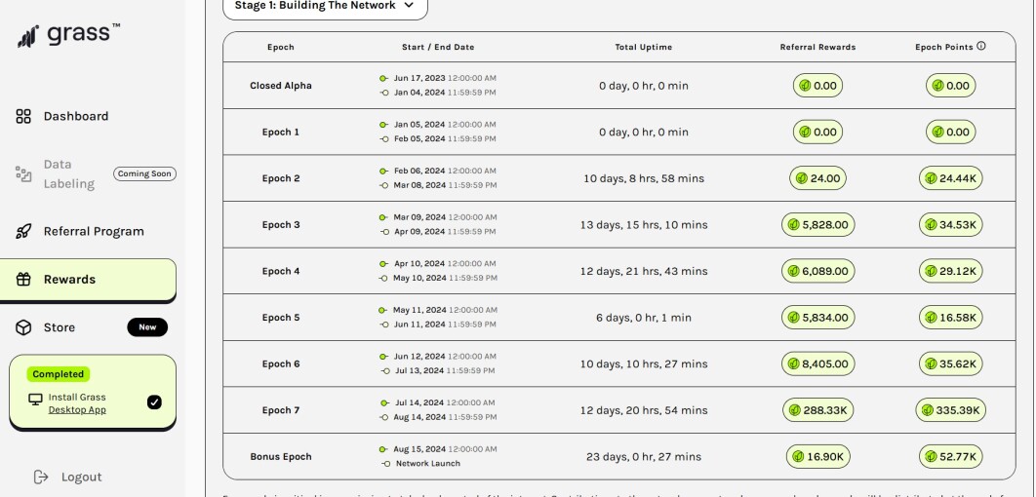Expand the Stage 1 Building The Network dropdown

point(325,6)
